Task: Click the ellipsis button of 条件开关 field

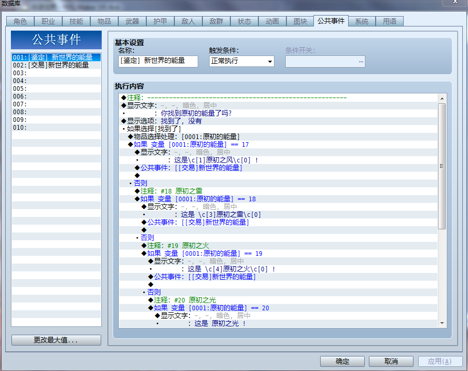Action: coord(361,62)
